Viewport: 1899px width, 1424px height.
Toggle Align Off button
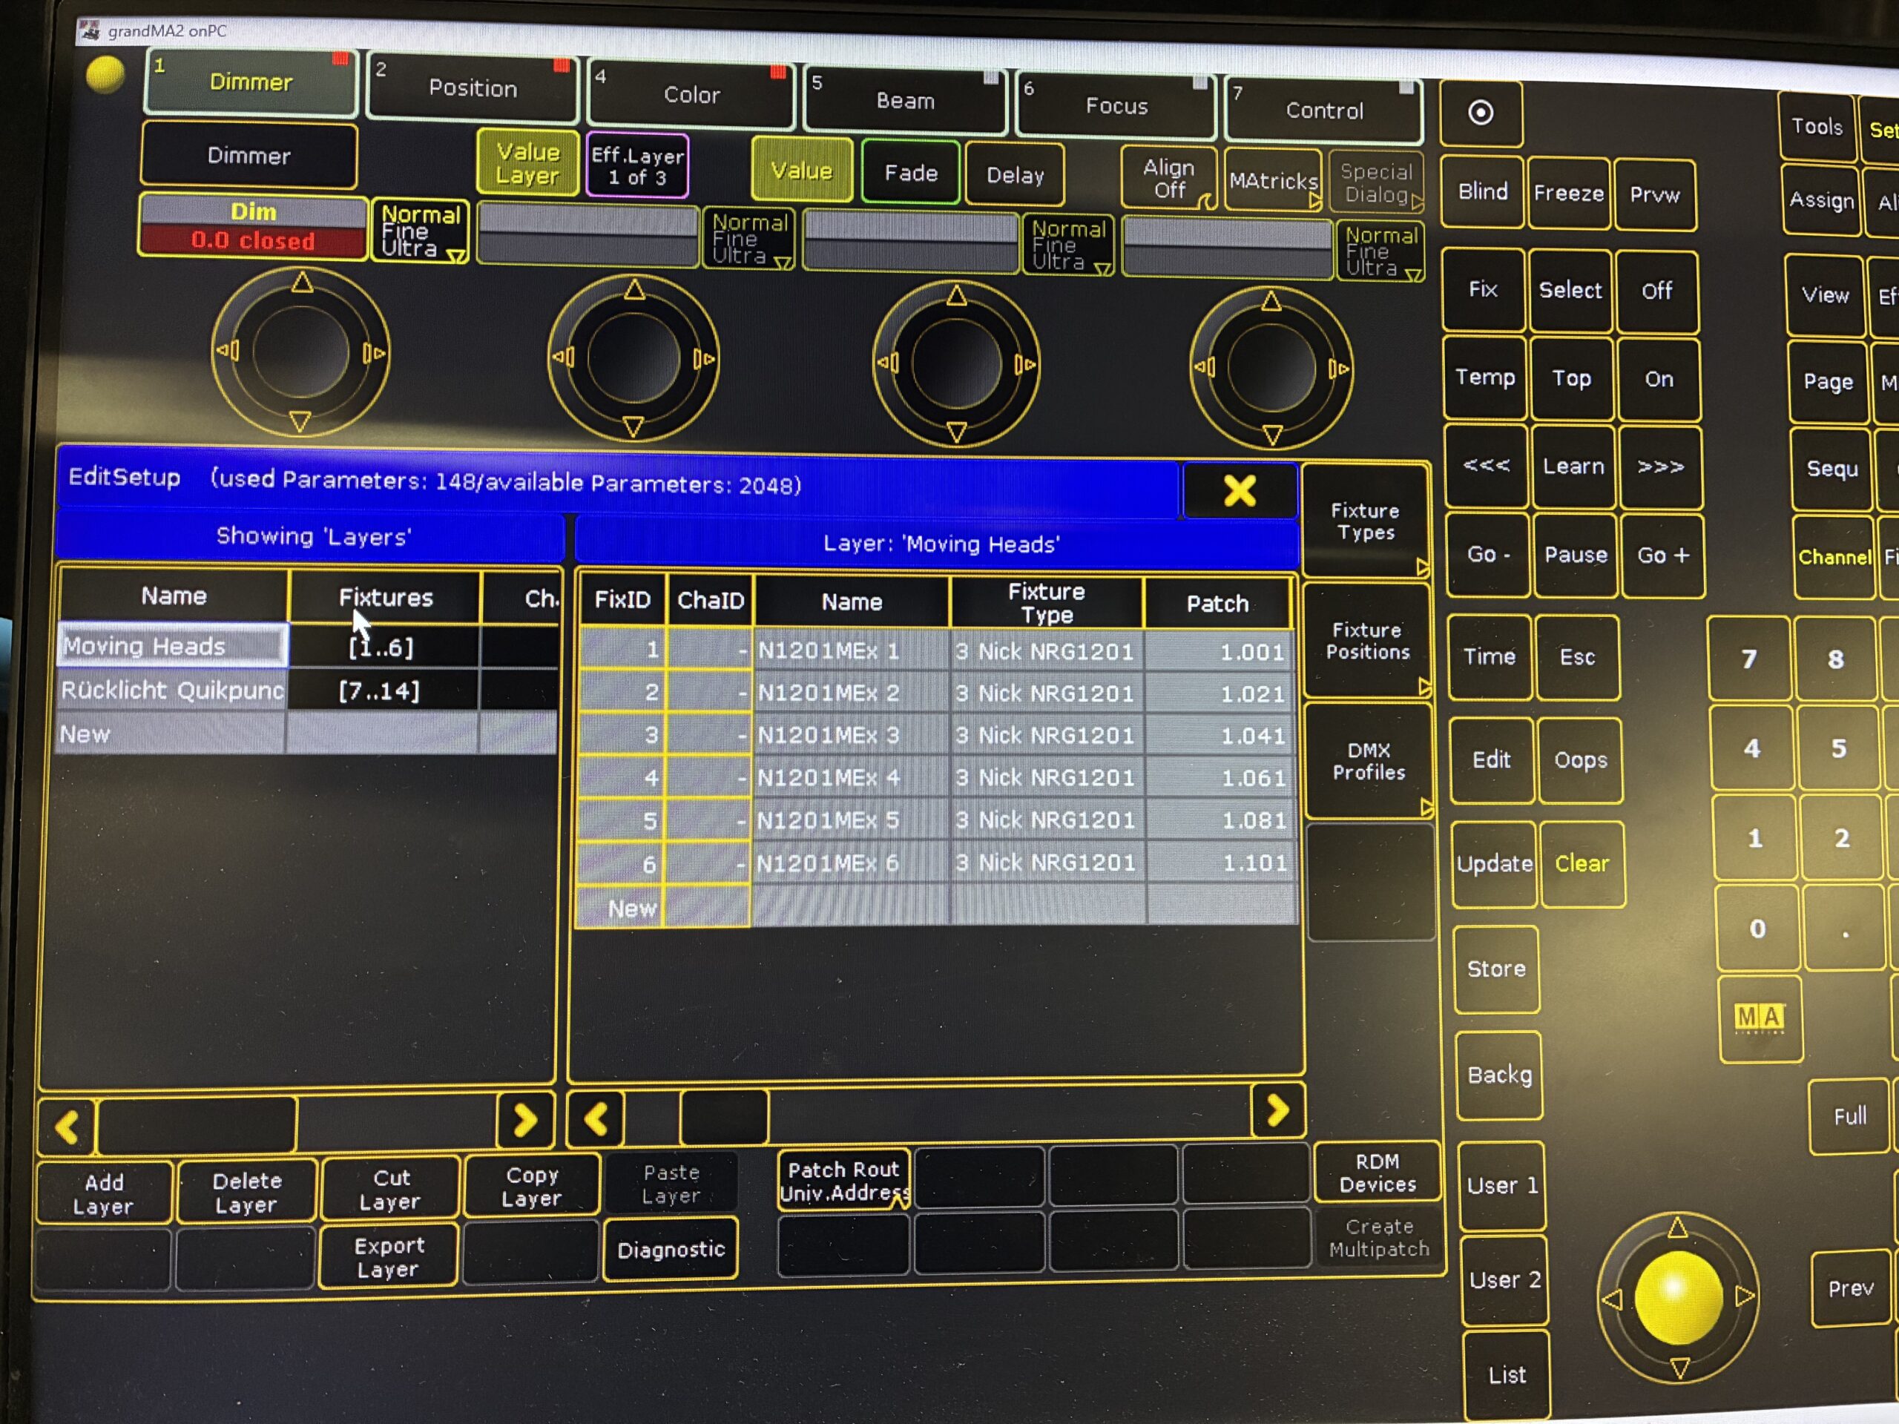pyautogui.click(x=1168, y=179)
